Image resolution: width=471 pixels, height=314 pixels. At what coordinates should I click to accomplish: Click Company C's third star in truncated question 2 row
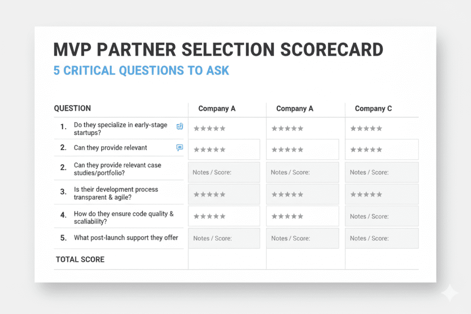[367, 150]
